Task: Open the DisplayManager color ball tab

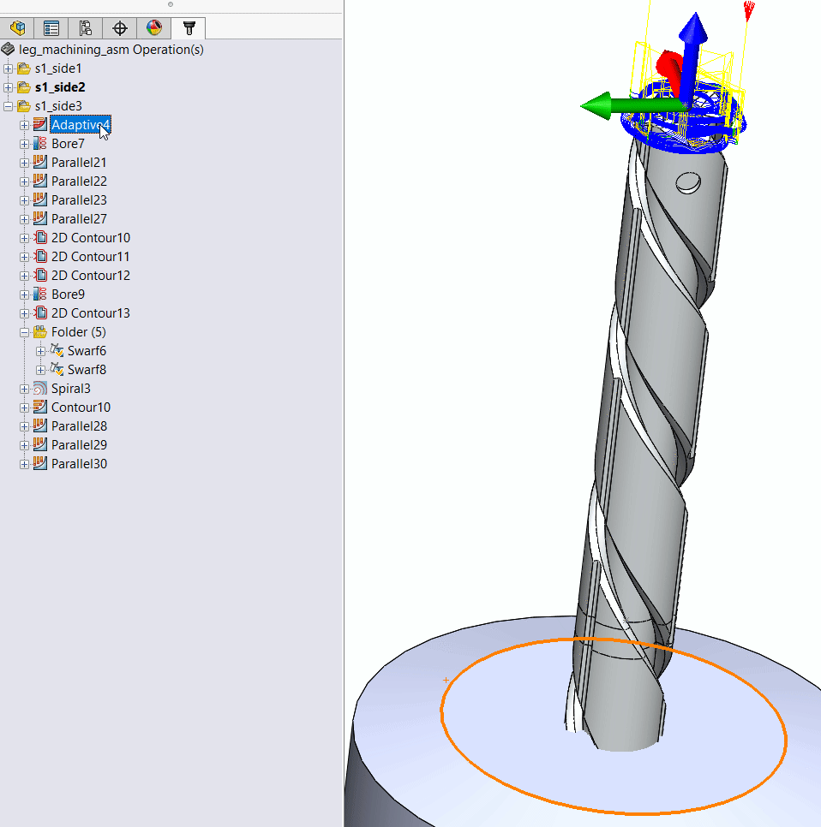Action: 154,28
